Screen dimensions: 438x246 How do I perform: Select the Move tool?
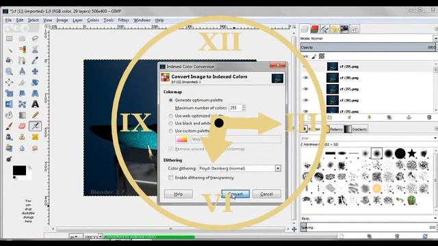[x=35, y=71]
